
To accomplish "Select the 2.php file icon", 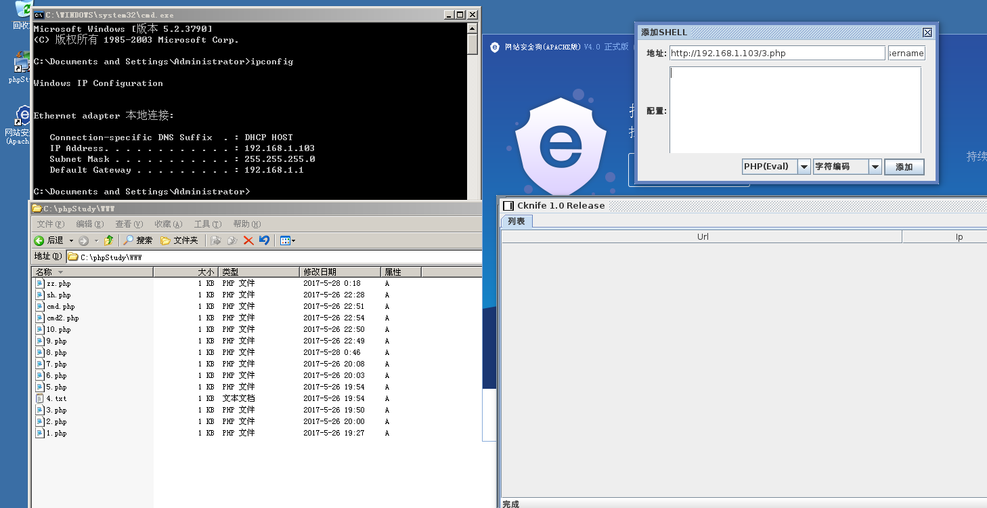I will [40, 422].
